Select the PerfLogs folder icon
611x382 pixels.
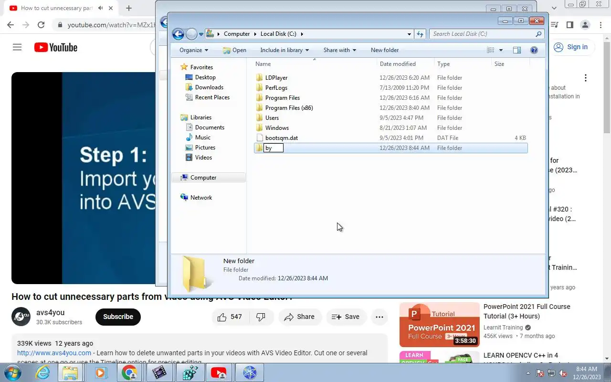259,87
